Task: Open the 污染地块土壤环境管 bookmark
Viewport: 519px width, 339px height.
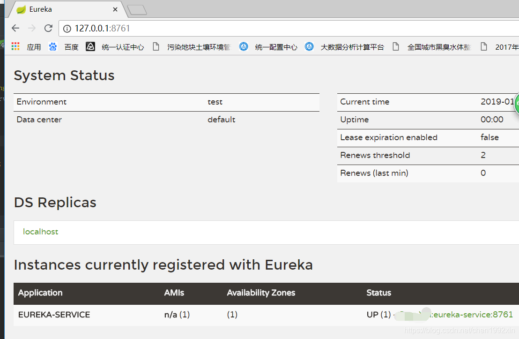Action: 192,47
